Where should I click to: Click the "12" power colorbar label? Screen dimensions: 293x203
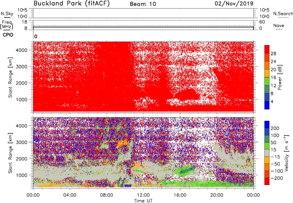273,86
